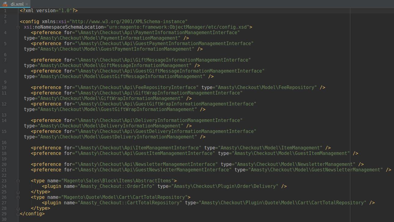
Task: Click line number 1 in the gutter
Action: [x=5, y=11]
